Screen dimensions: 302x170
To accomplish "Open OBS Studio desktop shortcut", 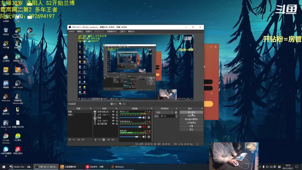I will (18, 84).
